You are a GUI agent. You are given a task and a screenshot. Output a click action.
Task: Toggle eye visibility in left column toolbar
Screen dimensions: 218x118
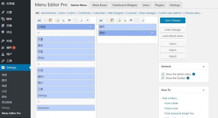[69, 20]
